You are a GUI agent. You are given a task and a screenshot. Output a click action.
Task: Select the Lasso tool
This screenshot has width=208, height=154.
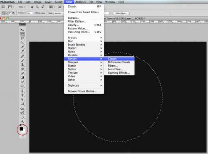[22, 38]
